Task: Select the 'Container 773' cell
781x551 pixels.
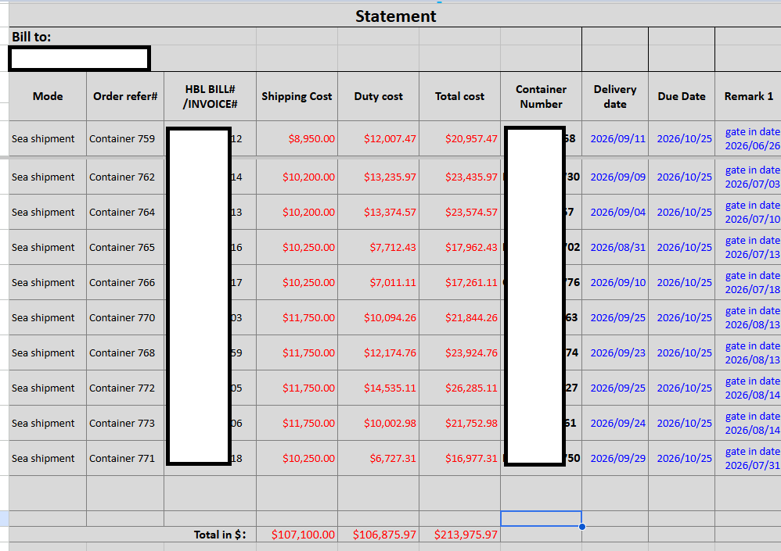Action: pyautogui.click(x=125, y=423)
